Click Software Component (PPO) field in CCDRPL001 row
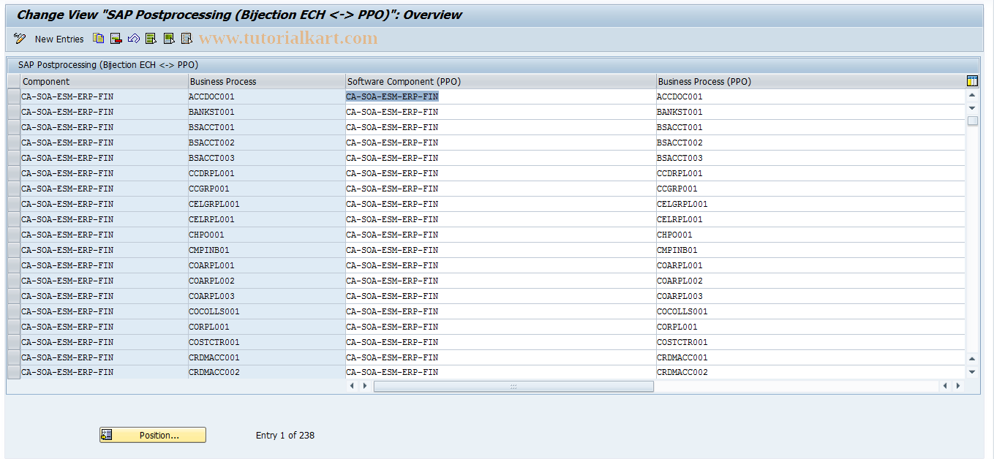994x459 pixels. 501,173
